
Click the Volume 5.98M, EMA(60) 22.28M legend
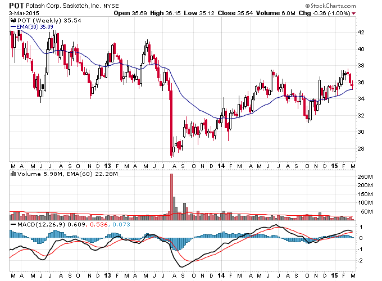pyautogui.click(x=67, y=174)
